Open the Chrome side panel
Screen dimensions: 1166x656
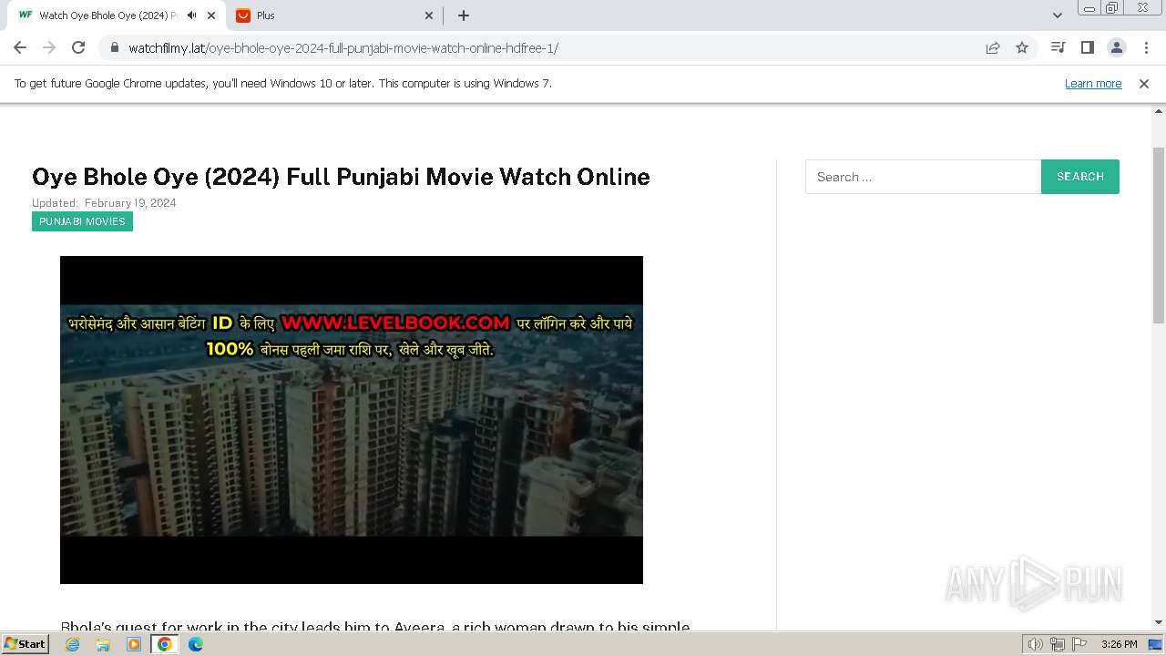pos(1087,47)
